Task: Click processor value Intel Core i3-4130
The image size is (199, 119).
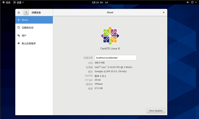Action: [113, 67]
